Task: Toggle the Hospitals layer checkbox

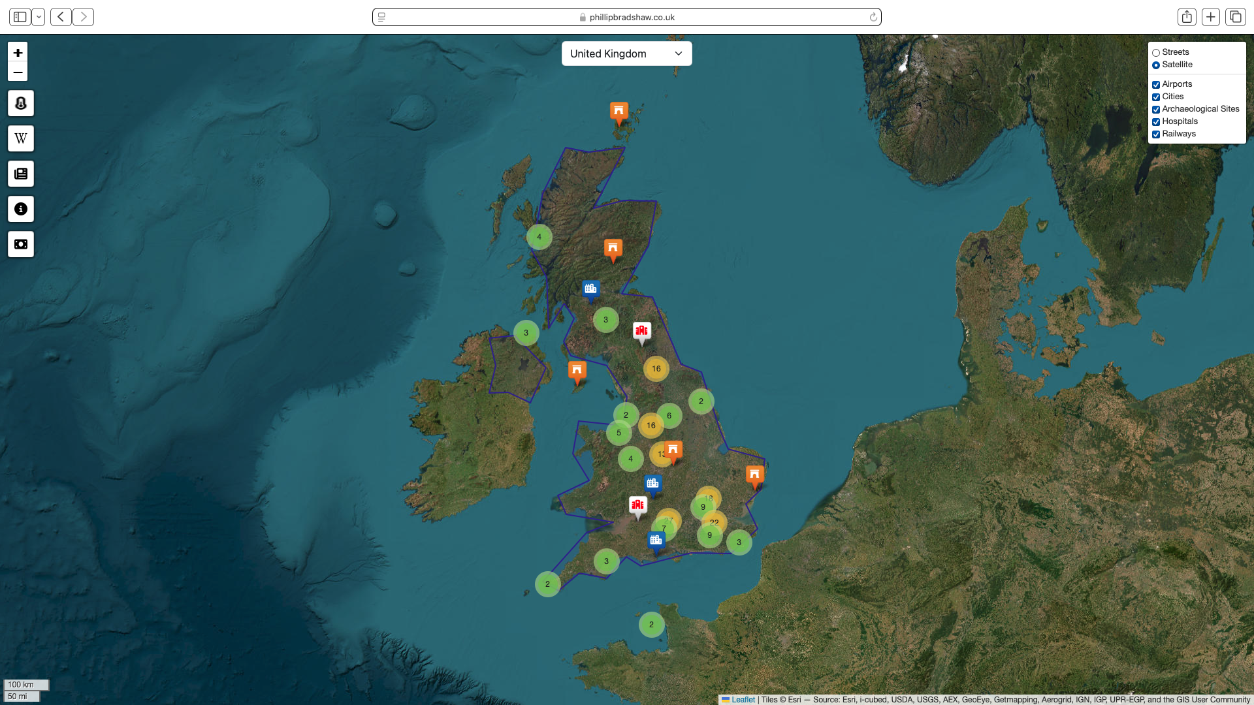Action: (1156, 122)
